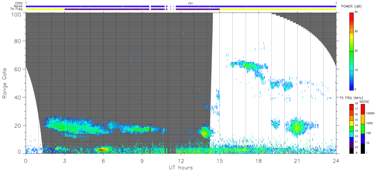Click the strong red echo near 6 UT
The height and width of the screenshot is (174, 378).
pos(102,150)
